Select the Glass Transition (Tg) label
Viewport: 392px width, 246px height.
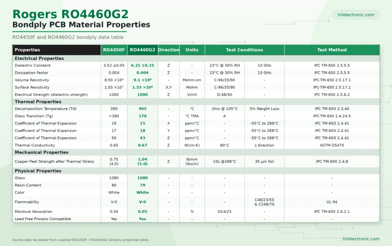click(x=34, y=116)
